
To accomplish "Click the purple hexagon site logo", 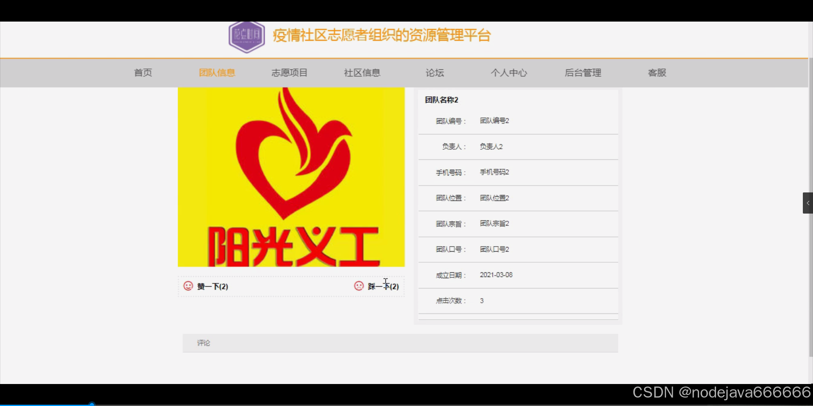I will point(247,37).
